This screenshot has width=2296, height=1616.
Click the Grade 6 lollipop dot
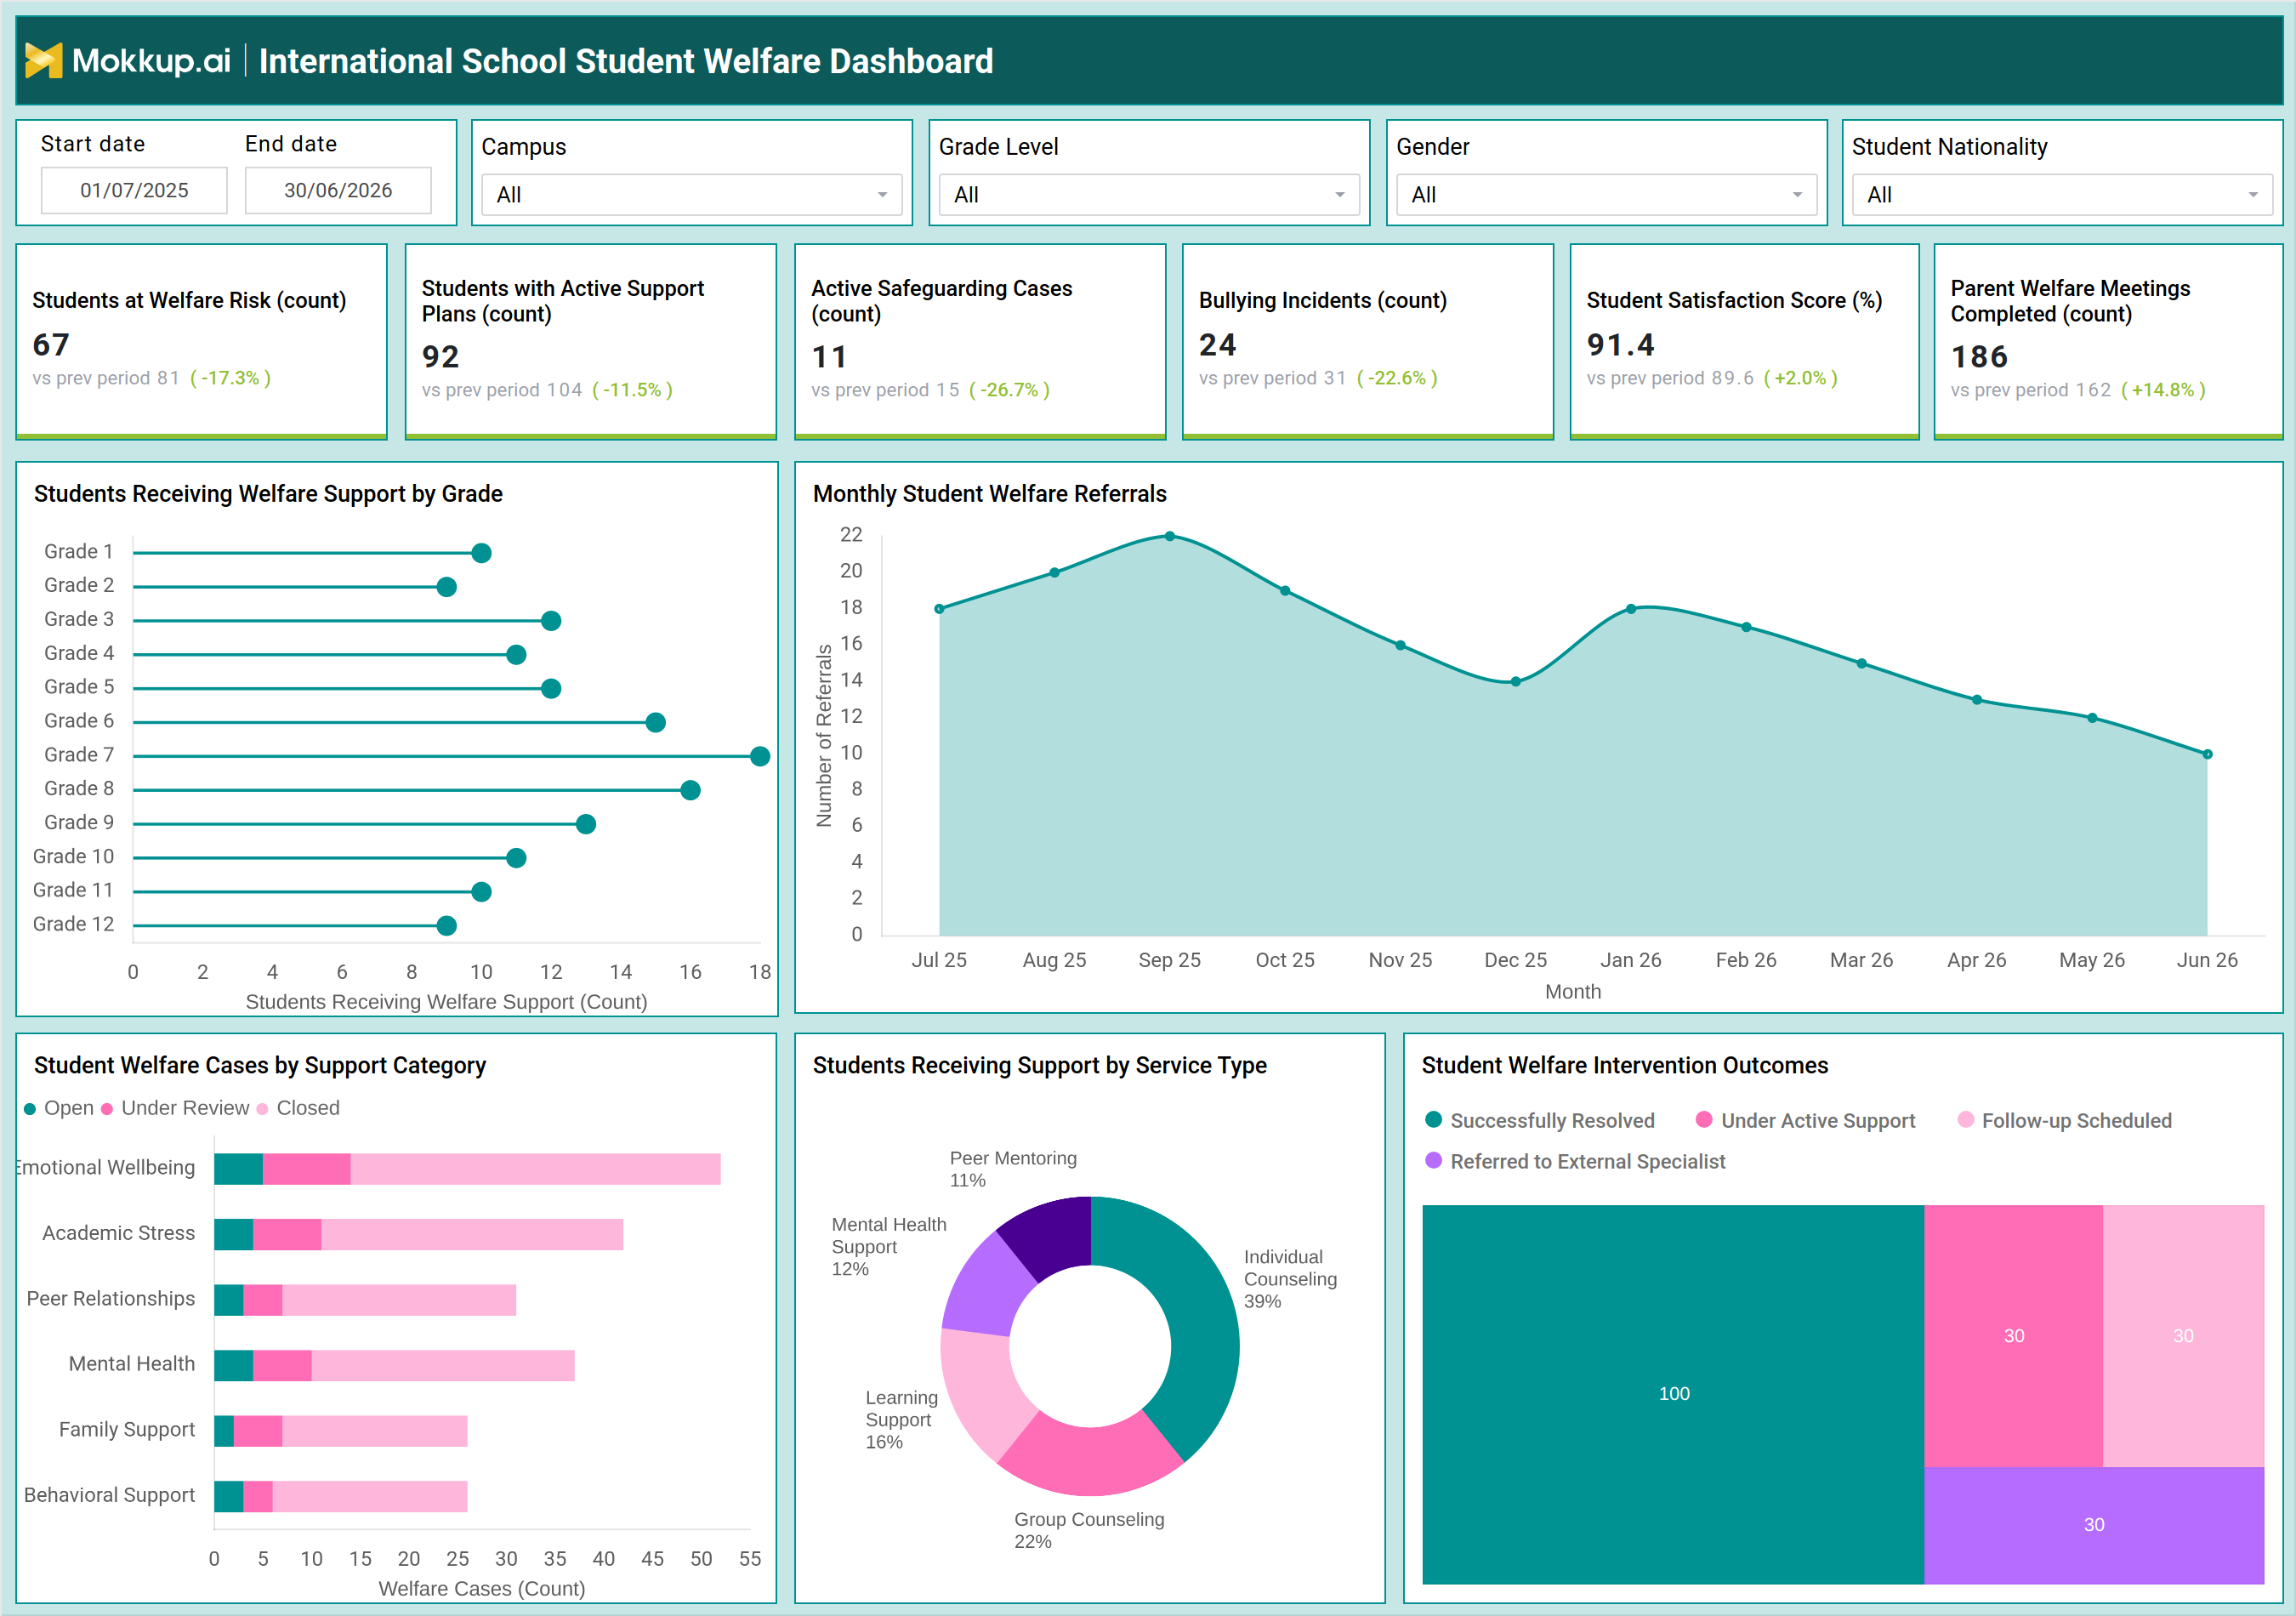click(656, 722)
